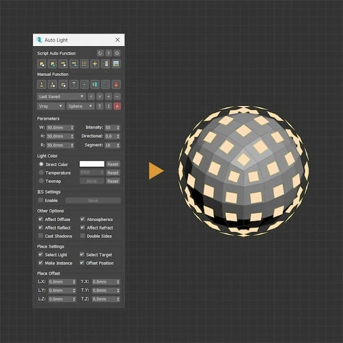343x343 pixels.
Task: Uncheck the Affect Diffuse option
Action: coord(41,220)
